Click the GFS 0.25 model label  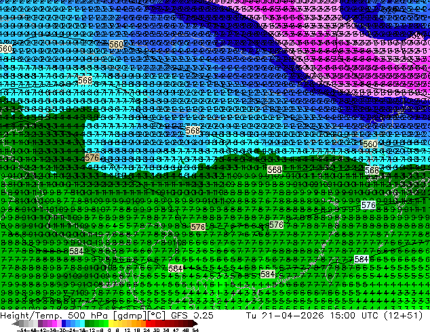tap(192, 315)
